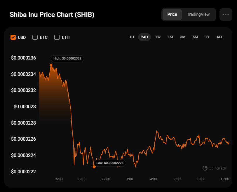
Task: Click the High: $0.00002352 label
Action: click(x=67, y=59)
